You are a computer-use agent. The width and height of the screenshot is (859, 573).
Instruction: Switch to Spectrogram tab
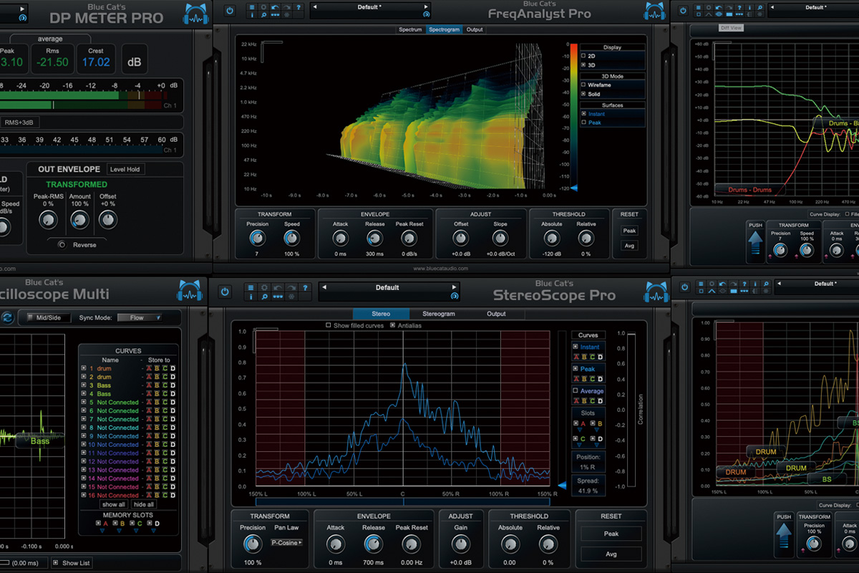[444, 29]
